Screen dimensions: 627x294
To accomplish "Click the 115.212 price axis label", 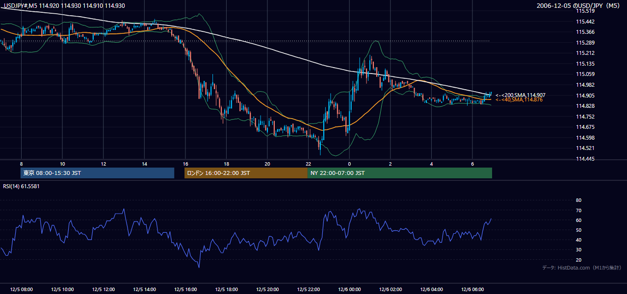I will (x=585, y=53).
